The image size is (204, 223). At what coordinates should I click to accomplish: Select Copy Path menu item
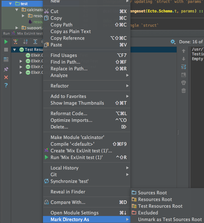(x=87, y=25)
